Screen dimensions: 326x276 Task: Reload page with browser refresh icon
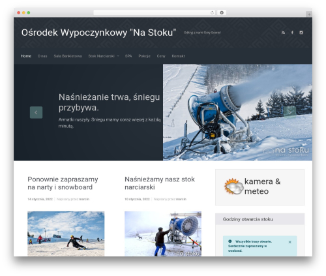(212, 12)
